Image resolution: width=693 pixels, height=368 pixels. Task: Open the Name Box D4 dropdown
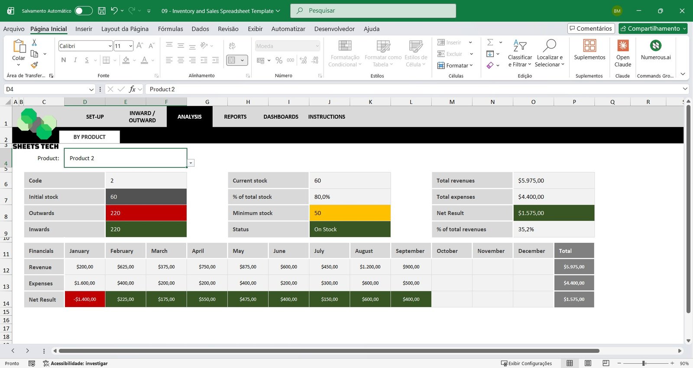click(x=91, y=89)
